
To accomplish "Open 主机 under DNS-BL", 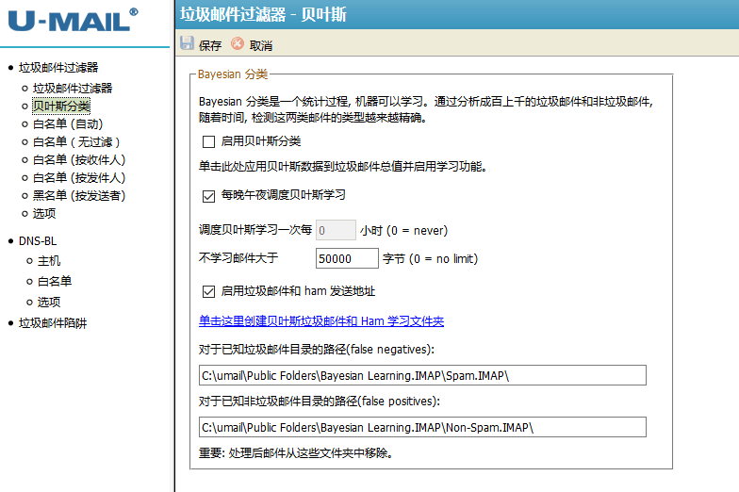I will (49, 260).
